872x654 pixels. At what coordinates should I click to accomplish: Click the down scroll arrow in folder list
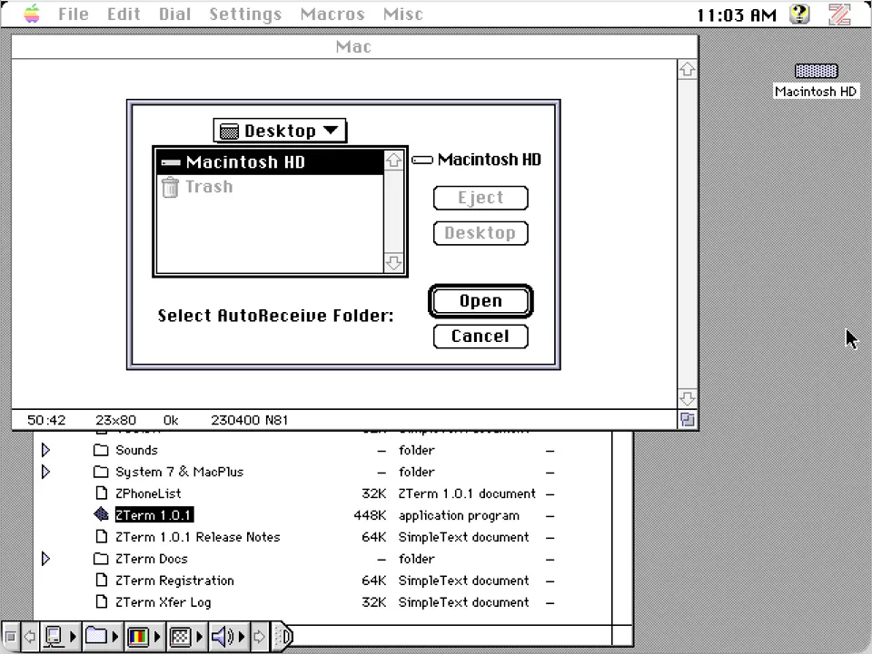[393, 262]
